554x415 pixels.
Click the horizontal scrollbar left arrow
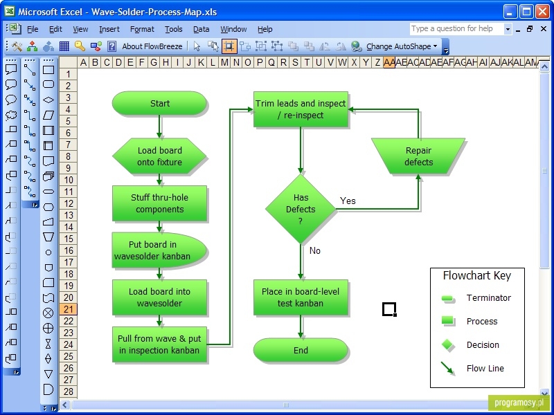[x=64, y=405]
